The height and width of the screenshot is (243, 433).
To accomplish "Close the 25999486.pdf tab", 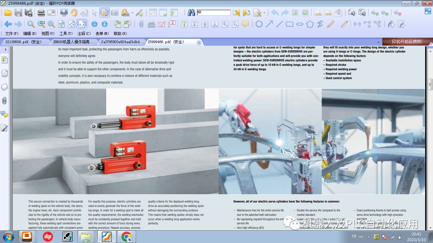I will pos(199,42).
